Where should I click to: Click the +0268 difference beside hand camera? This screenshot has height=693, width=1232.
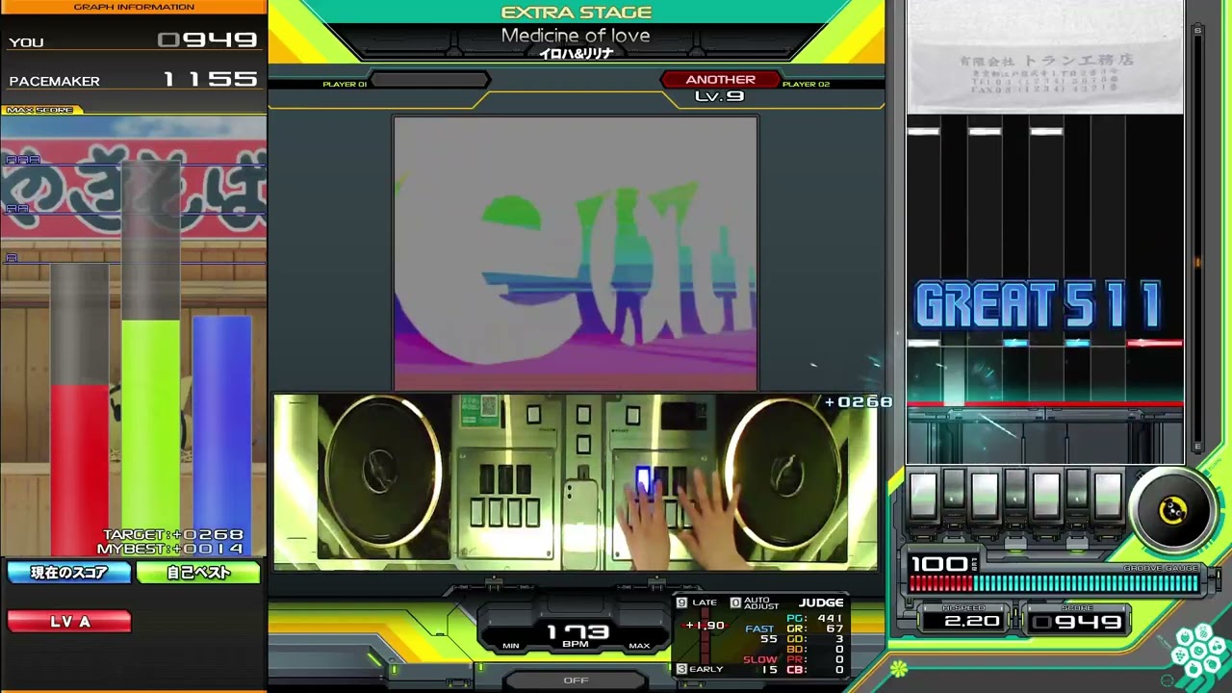pyautogui.click(x=859, y=402)
